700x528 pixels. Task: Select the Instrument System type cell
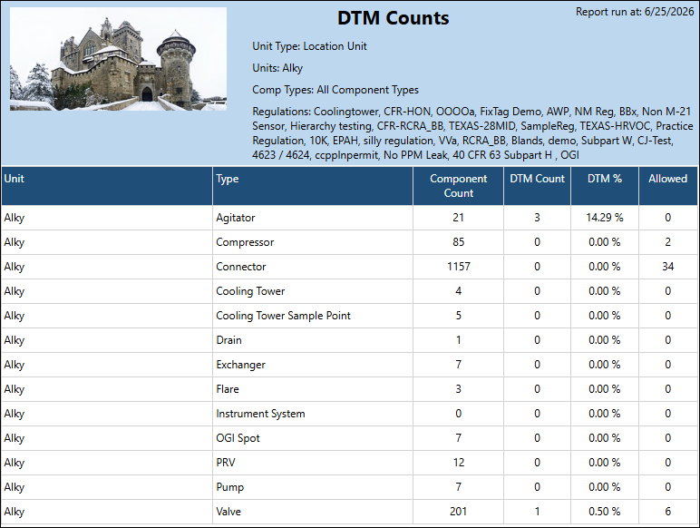pyautogui.click(x=313, y=414)
